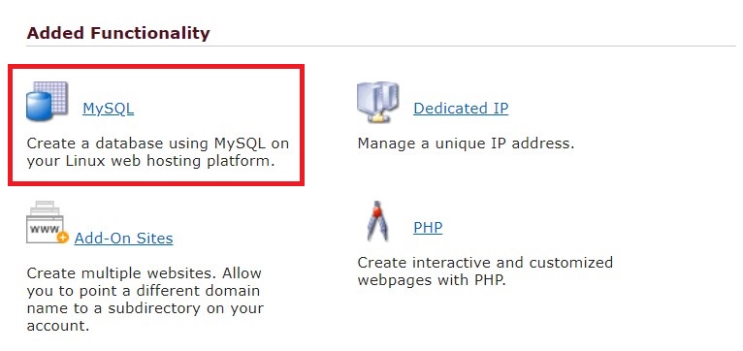This screenshot has height=351, width=743.
Task: Follow the Add-On Sites link
Action: point(124,238)
